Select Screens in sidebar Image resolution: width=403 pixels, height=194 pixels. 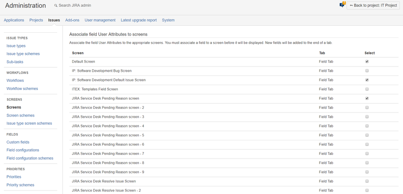point(14,107)
